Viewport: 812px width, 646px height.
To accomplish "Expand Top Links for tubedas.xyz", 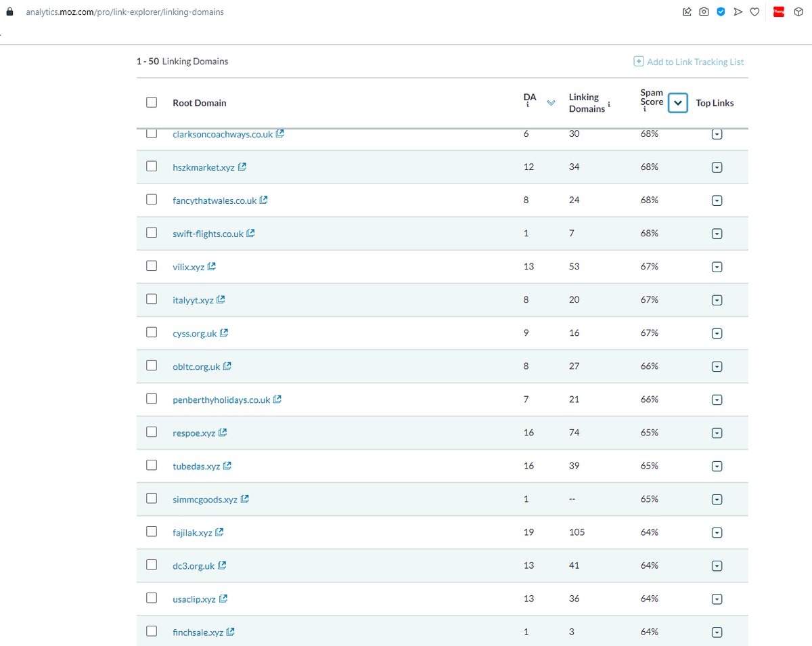I will click(717, 466).
